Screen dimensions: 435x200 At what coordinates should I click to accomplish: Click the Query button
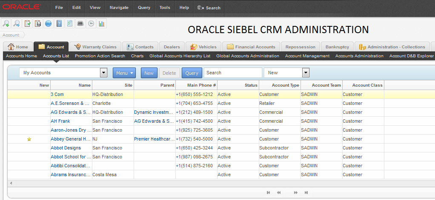(x=192, y=73)
